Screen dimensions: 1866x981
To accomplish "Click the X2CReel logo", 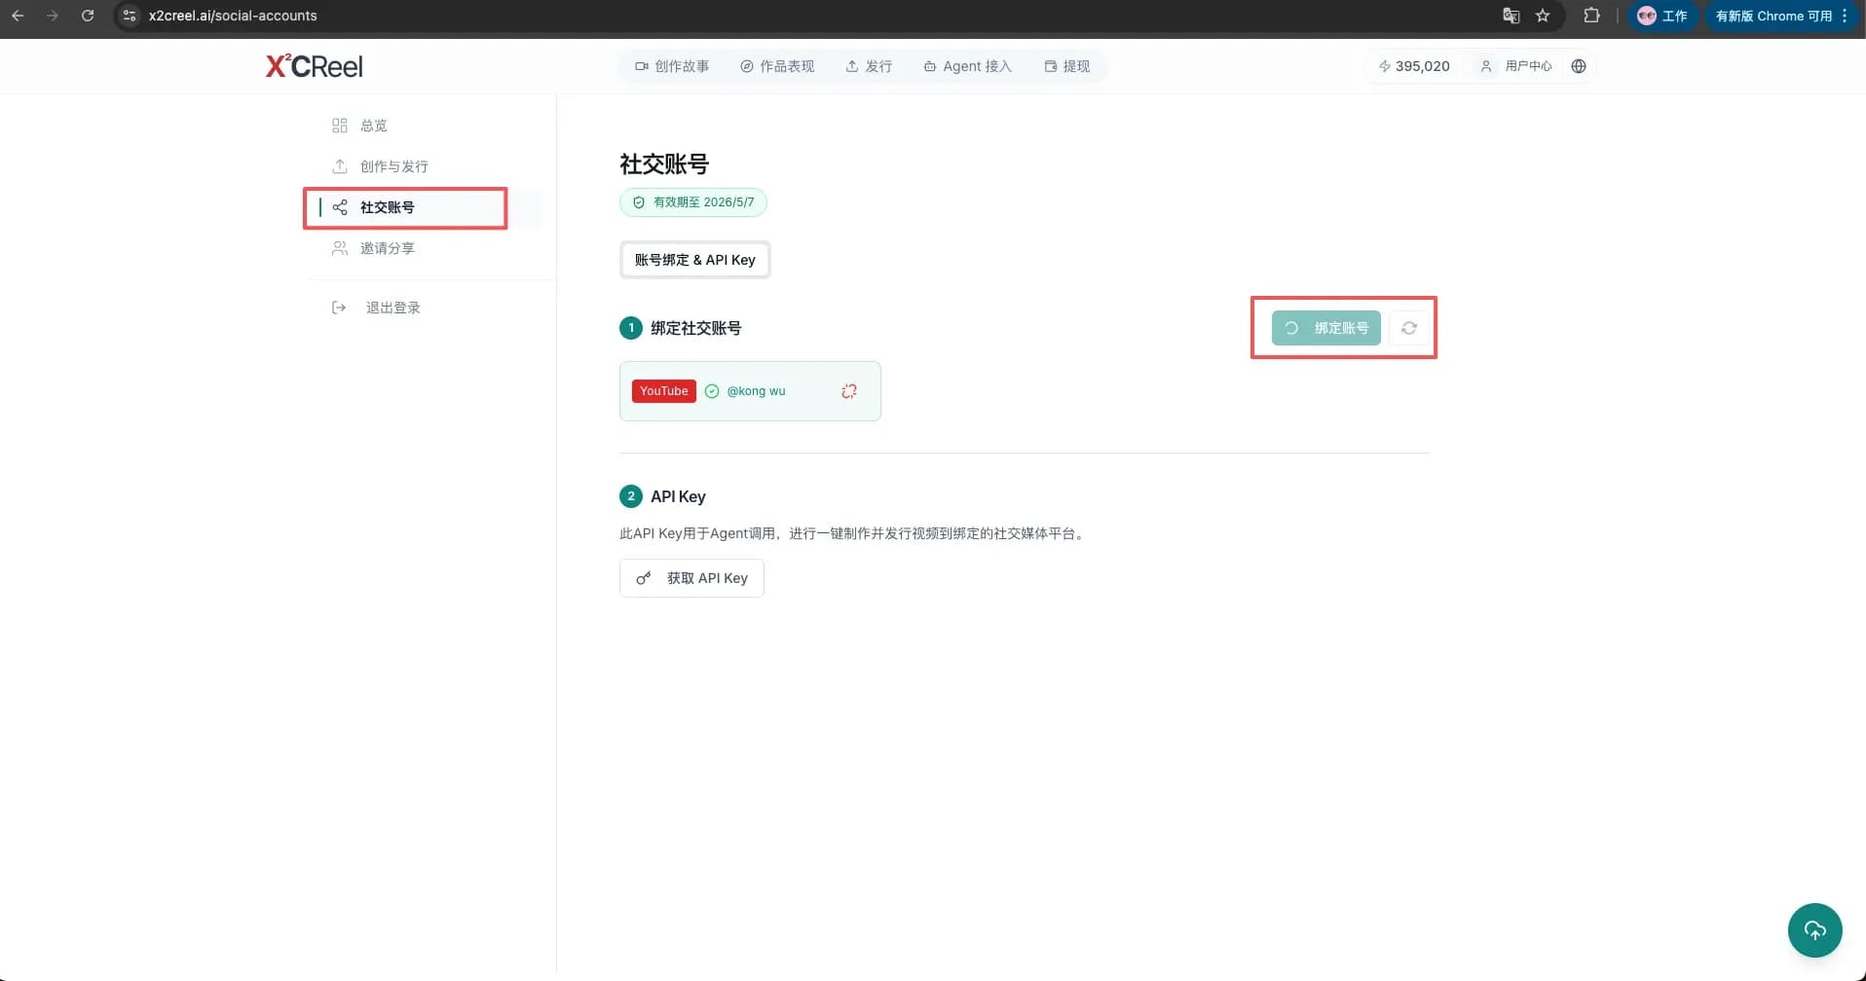I will [x=314, y=66].
